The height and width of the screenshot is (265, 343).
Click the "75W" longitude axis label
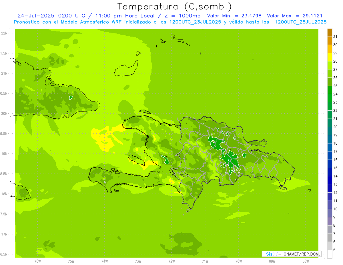point(71,261)
